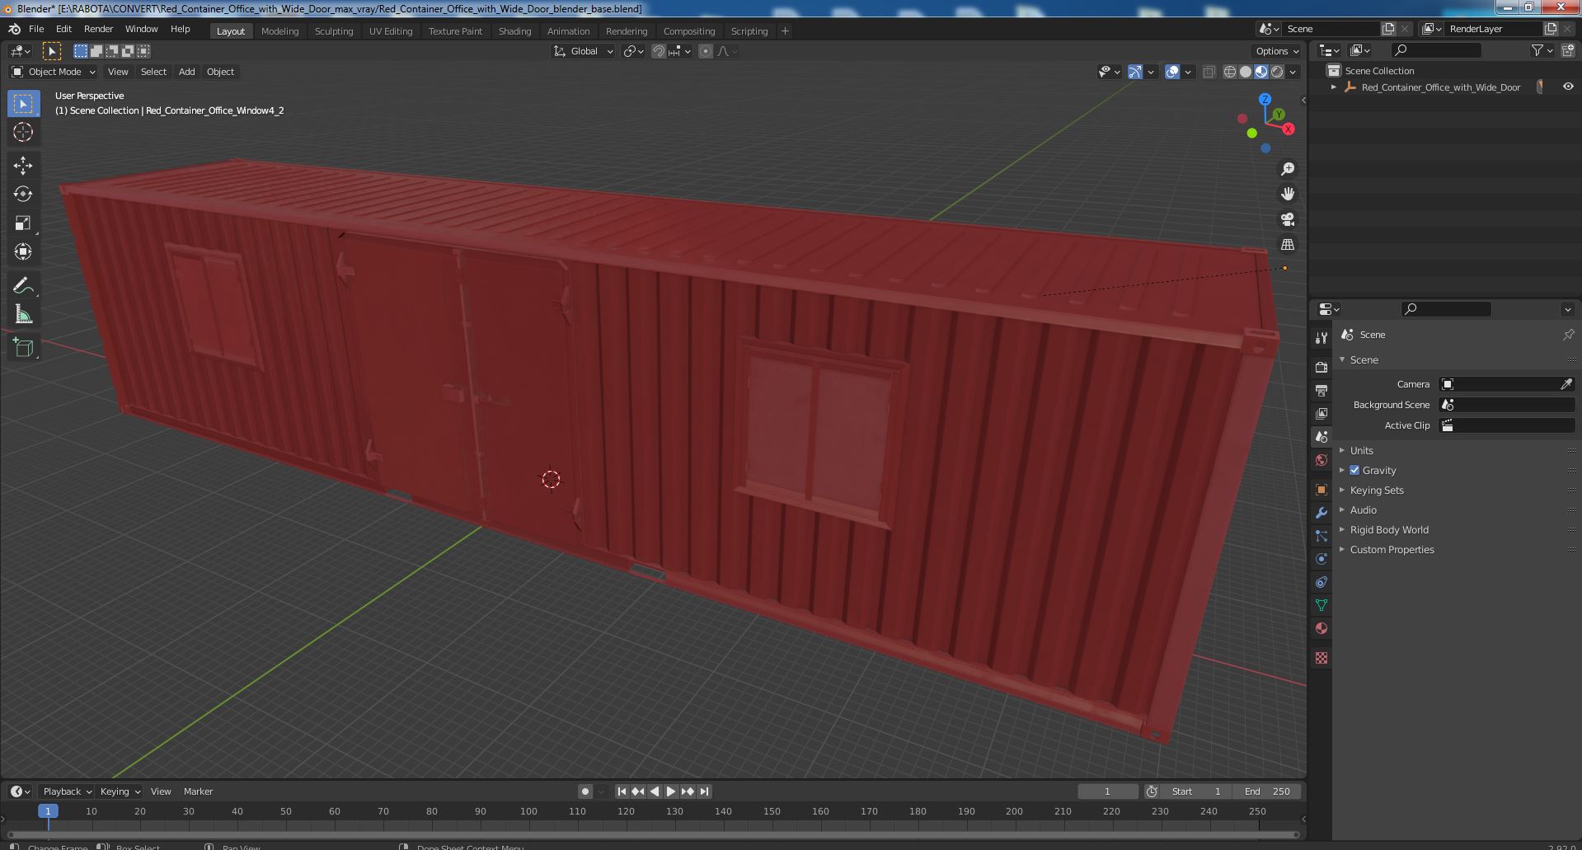
Task: Toggle camera view icon in viewport
Action: tap(1287, 219)
